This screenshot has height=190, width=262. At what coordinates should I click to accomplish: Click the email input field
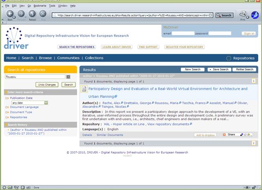tap(183, 34)
